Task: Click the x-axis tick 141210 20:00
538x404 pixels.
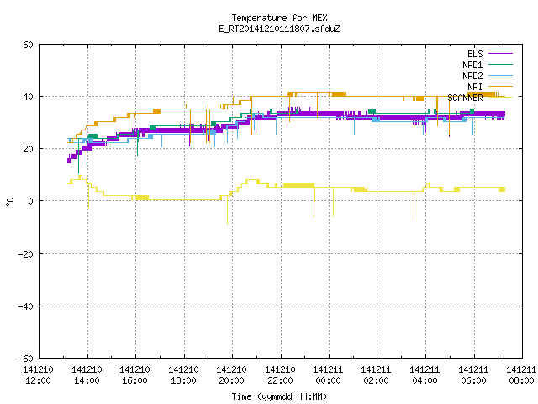Action: pos(232,375)
